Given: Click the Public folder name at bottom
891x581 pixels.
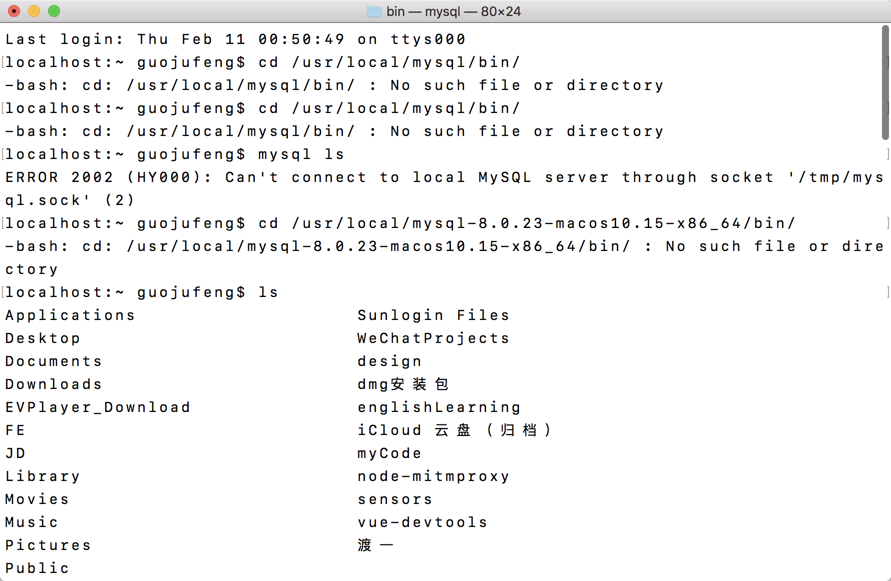Looking at the screenshot, I should point(37,568).
